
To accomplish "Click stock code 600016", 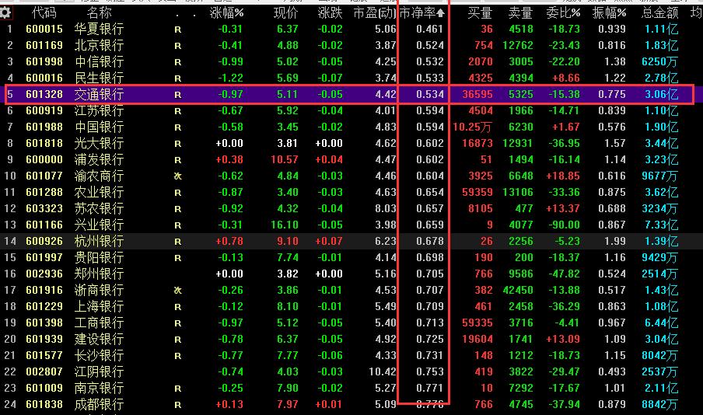I will (x=44, y=78).
